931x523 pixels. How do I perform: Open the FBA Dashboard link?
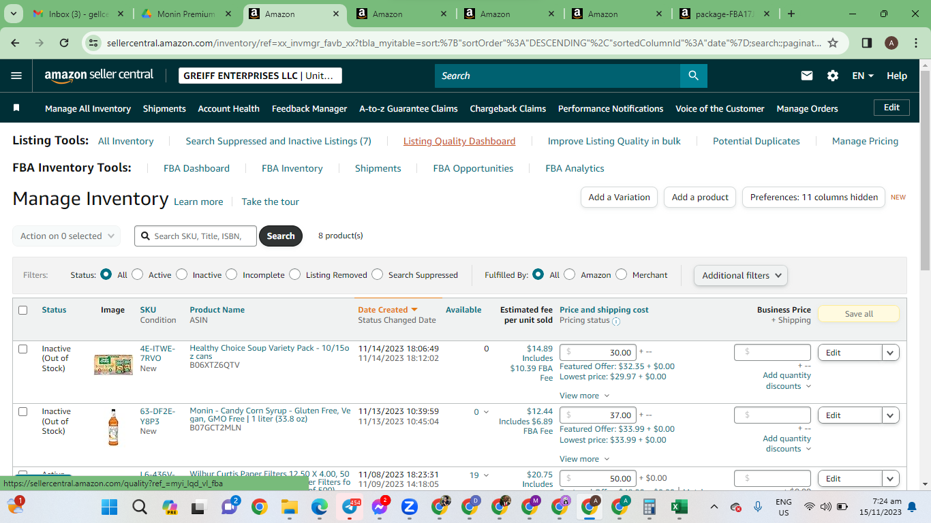196,168
